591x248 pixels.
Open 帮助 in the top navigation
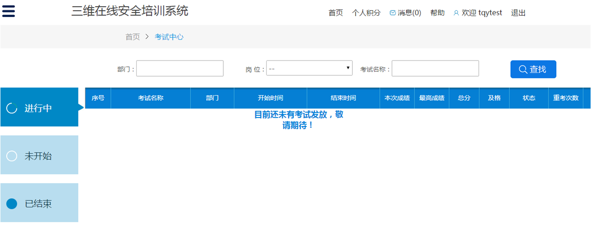pyautogui.click(x=437, y=13)
